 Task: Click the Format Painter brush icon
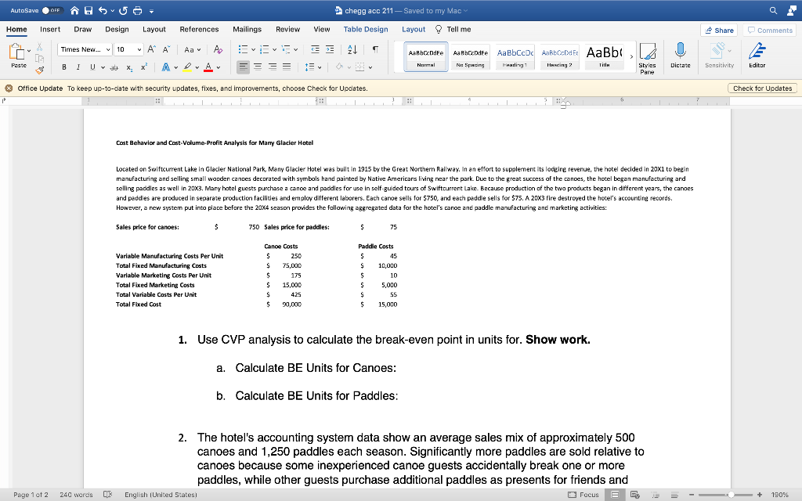click(x=39, y=70)
